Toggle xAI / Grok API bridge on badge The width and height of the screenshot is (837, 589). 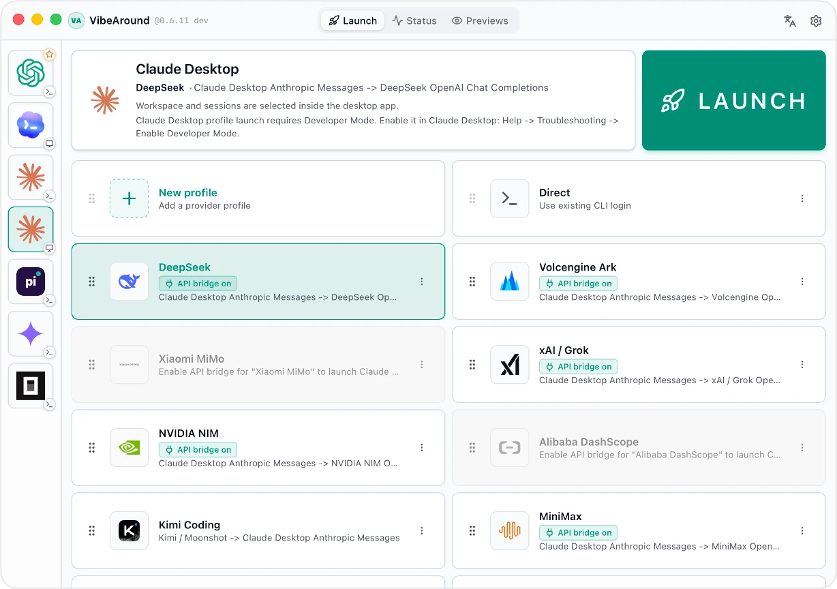578,367
